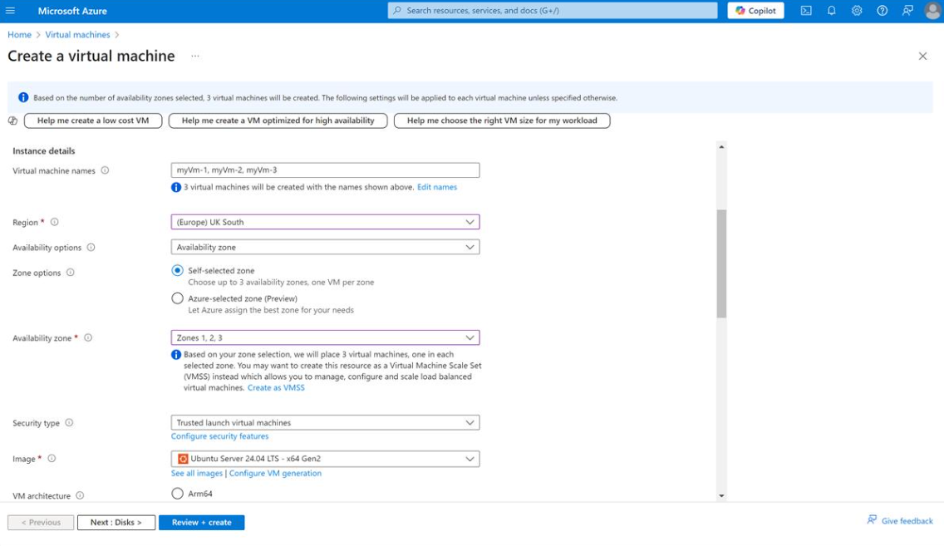Image resolution: width=944 pixels, height=546 pixels.
Task: Click the Create as VMSS link
Action: pos(276,387)
